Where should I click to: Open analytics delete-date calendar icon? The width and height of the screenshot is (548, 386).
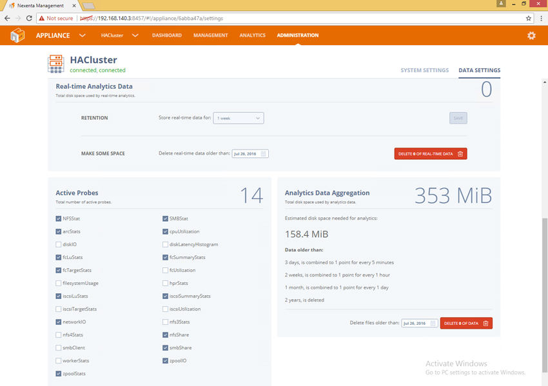click(x=433, y=323)
